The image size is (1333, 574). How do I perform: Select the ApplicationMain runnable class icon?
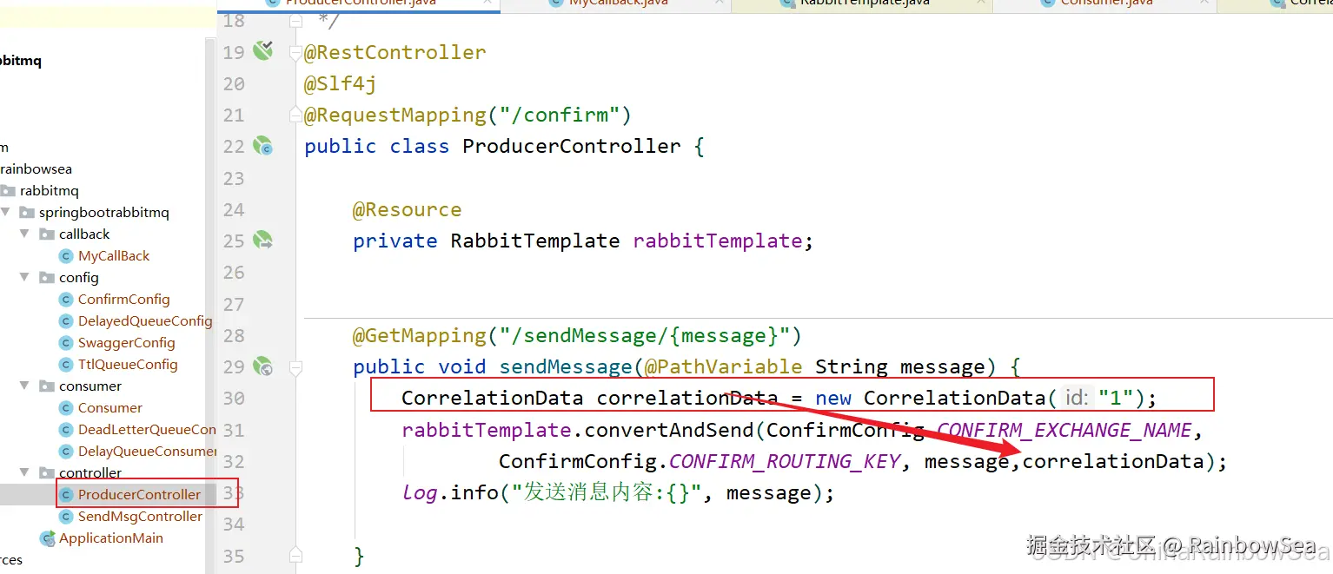tap(48, 538)
